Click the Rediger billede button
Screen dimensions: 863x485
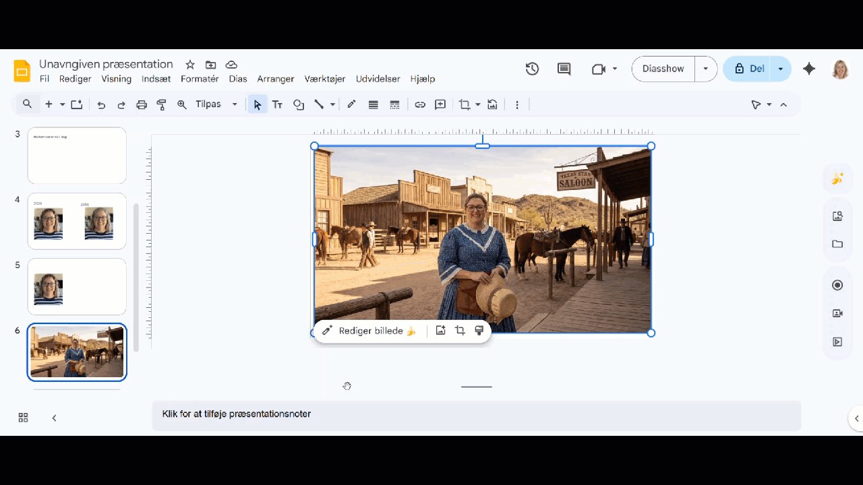(x=369, y=331)
